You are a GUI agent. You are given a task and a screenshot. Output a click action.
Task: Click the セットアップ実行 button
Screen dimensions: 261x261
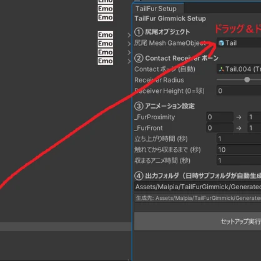coord(197,221)
